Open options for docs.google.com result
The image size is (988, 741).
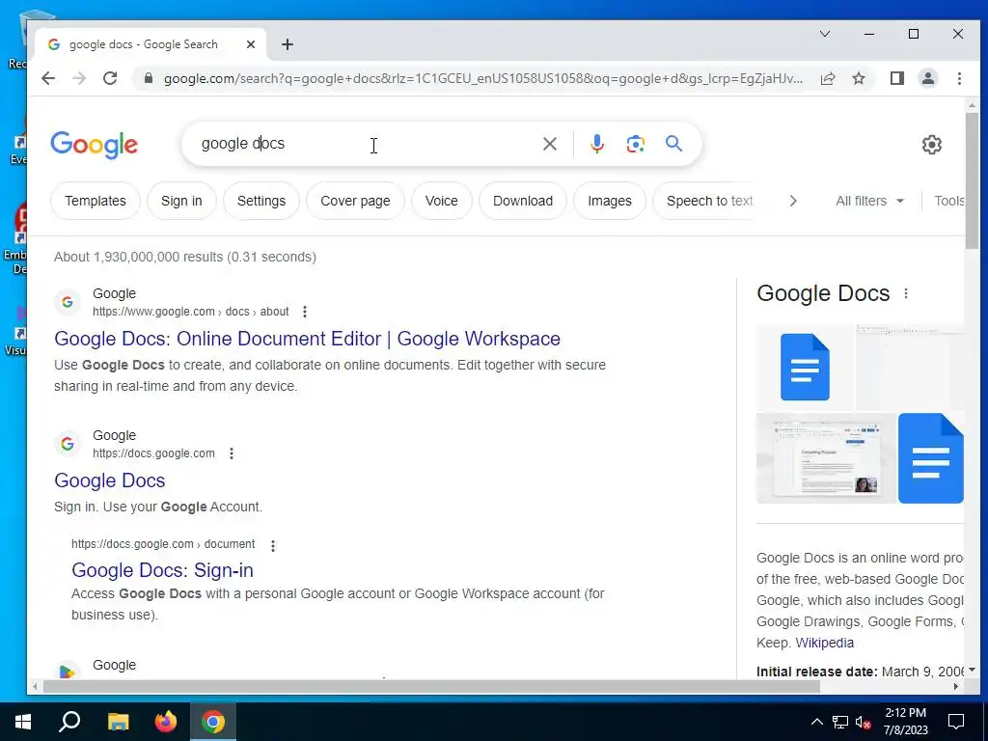tap(232, 453)
